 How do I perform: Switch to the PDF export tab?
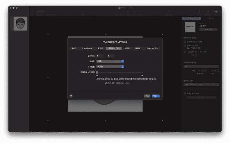point(74,48)
